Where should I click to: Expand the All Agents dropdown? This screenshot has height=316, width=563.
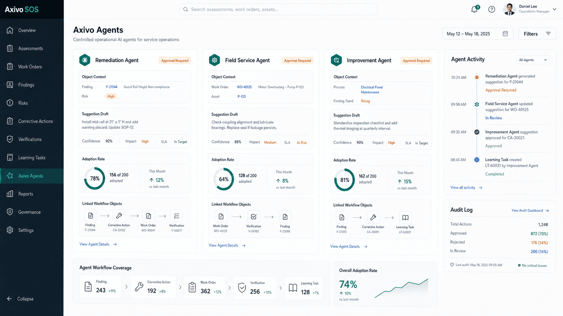(533, 60)
